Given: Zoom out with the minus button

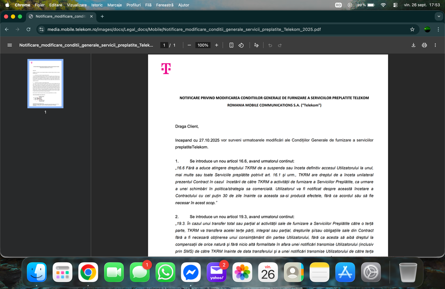Looking at the screenshot, I should (189, 45).
